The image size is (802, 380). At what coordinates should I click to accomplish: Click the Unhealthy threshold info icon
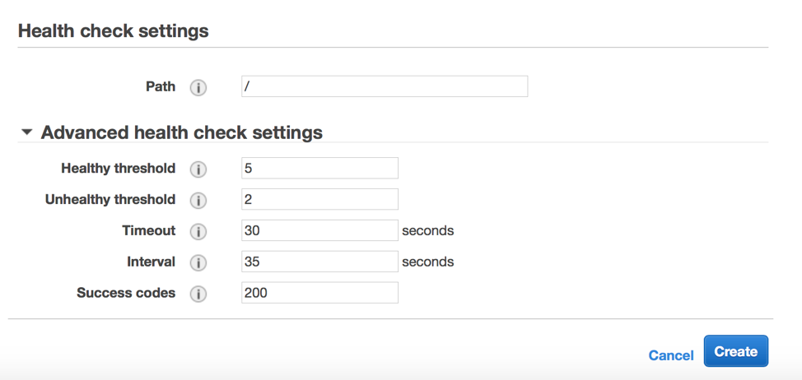pyautogui.click(x=198, y=201)
